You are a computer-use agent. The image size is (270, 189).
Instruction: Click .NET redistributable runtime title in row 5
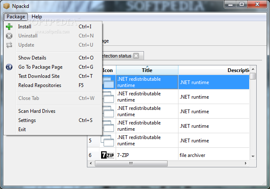tap(147, 140)
